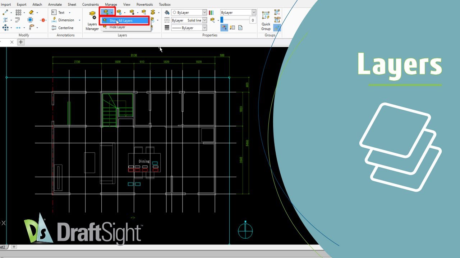Click the Dining text label in drawing

tap(144, 161)
